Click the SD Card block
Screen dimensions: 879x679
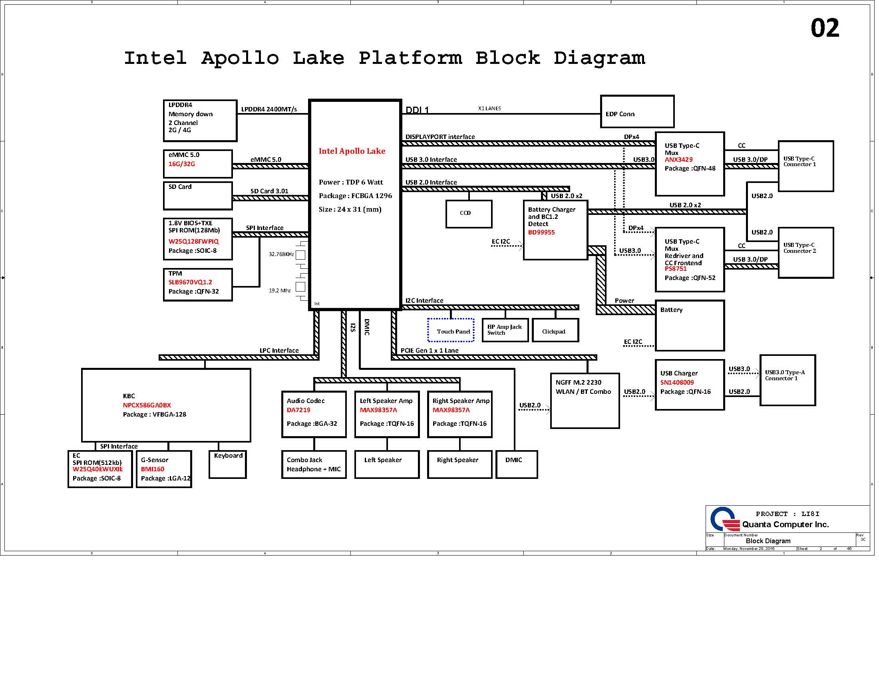[x=199, y=196]
